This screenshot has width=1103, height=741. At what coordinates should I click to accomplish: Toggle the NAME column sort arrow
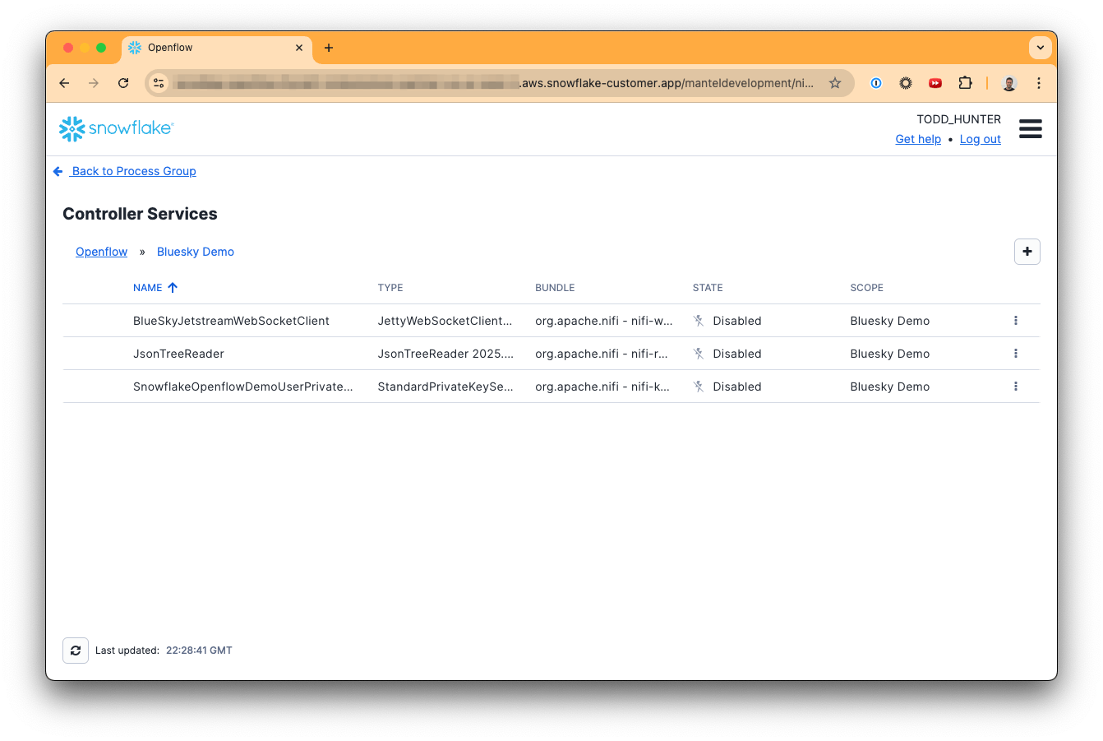click(x=173, y=288)
